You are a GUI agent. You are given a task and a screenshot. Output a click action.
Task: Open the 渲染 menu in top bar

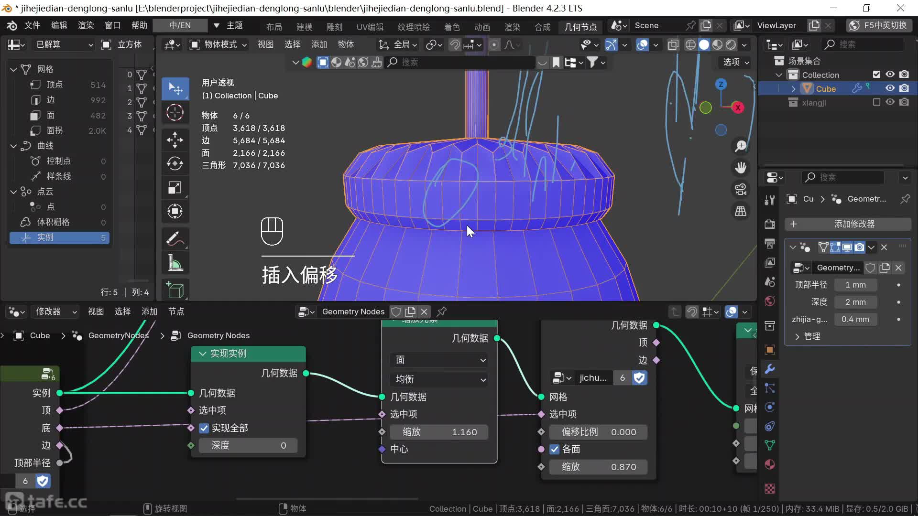(86, 25)
